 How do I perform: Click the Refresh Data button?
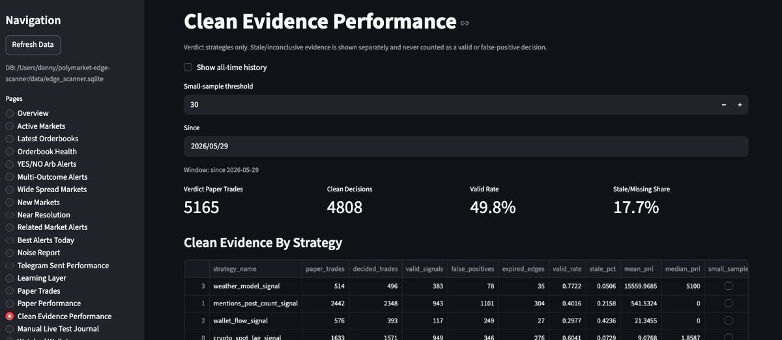click(x=33, y=45)
